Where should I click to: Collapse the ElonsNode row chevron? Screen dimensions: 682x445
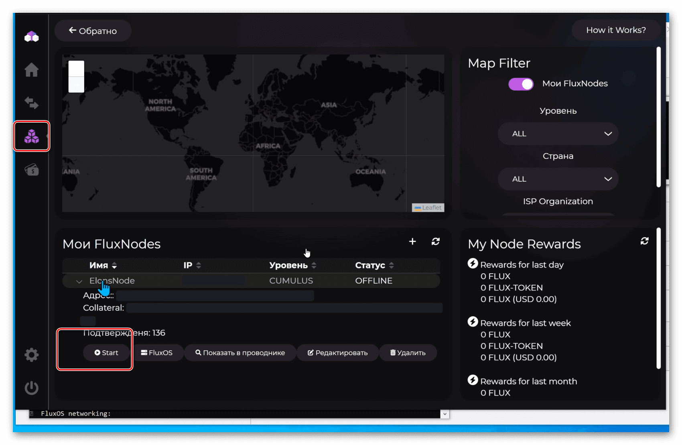pos(79,281)
